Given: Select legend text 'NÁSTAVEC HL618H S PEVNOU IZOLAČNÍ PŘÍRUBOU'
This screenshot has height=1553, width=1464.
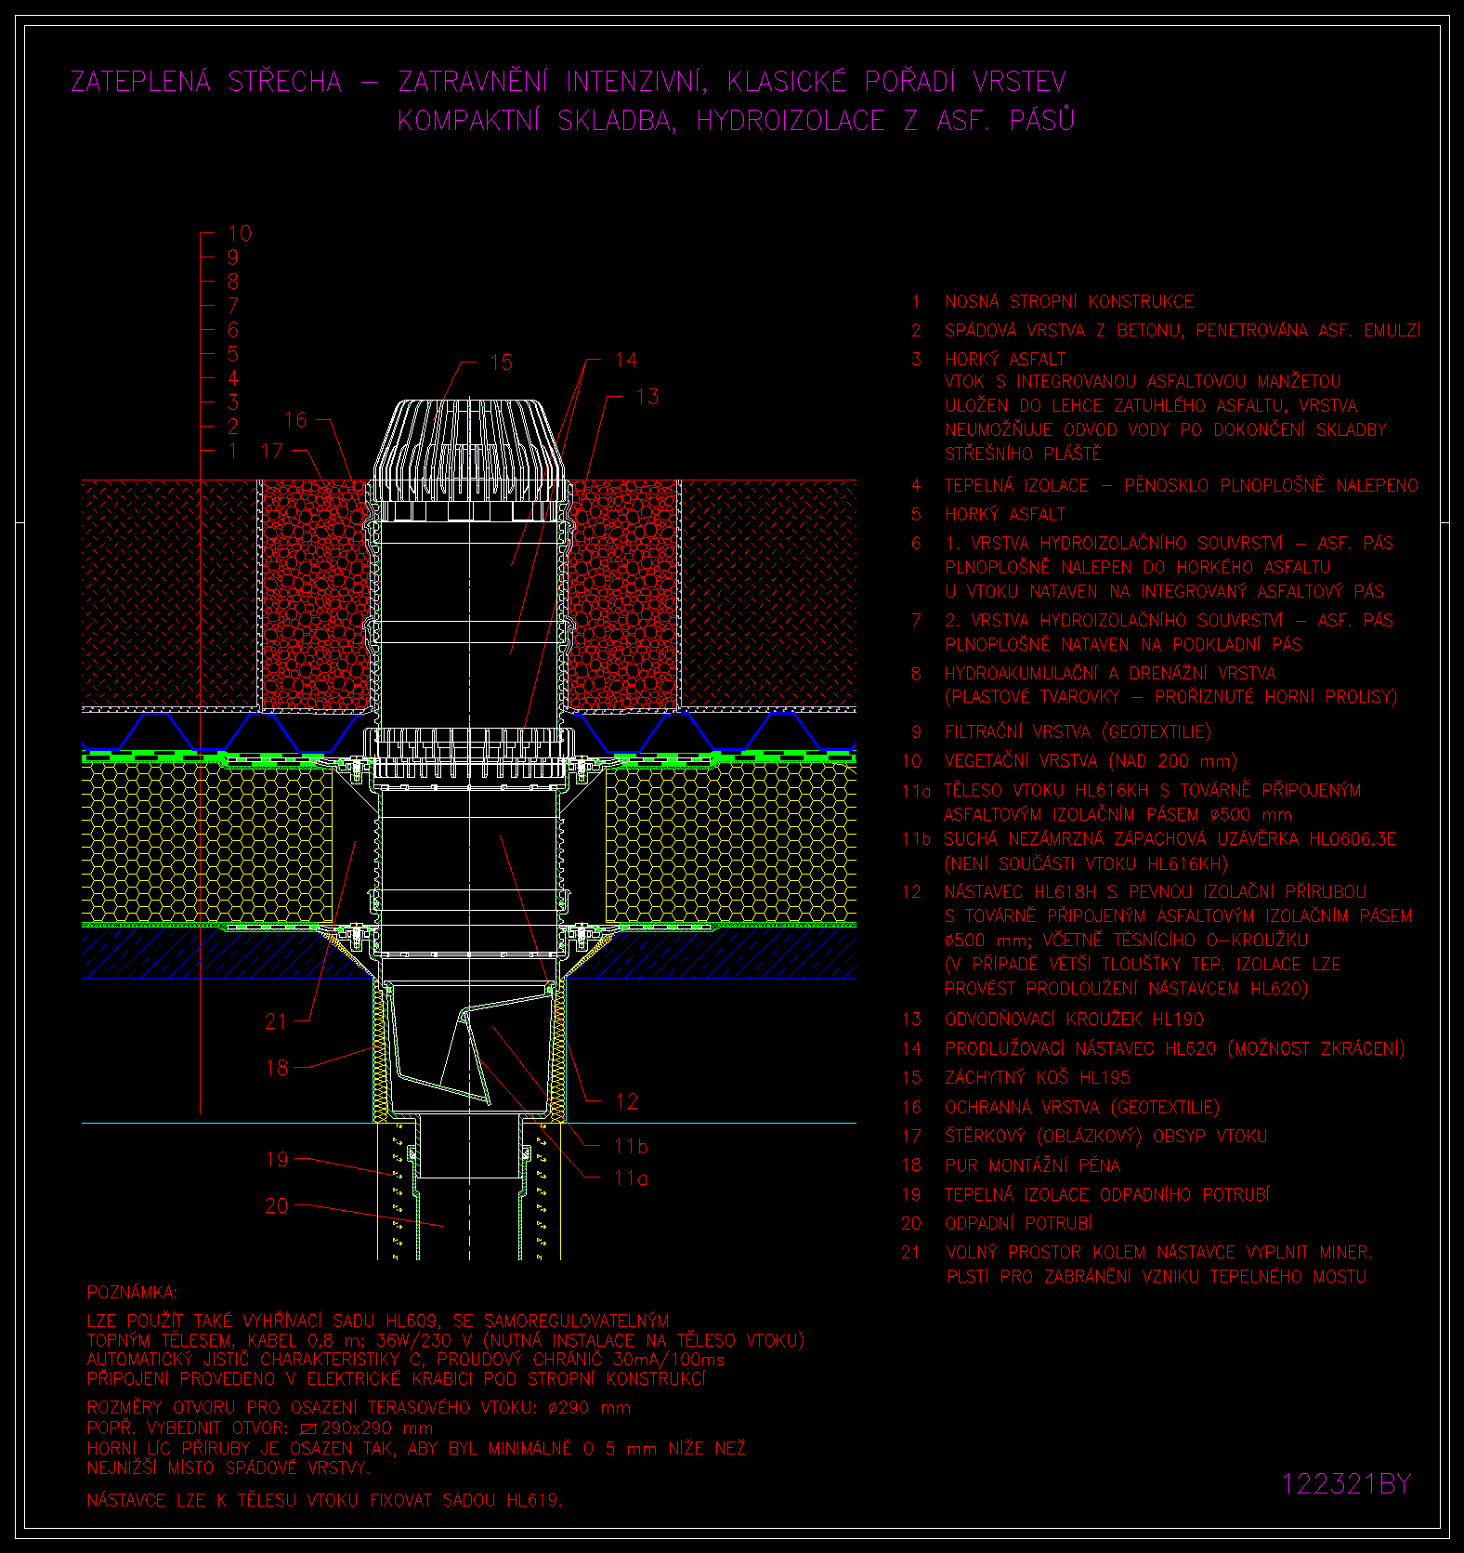Looking at the screenshot, I should pyautogui.click(x=1155, y=892).
